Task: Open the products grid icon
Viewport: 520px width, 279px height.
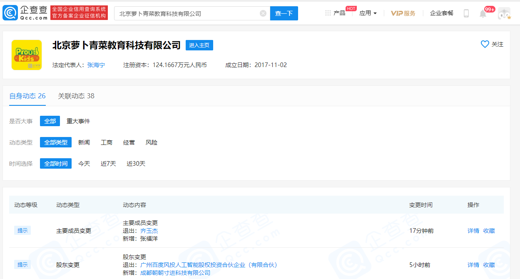Action: coord(328,13)
